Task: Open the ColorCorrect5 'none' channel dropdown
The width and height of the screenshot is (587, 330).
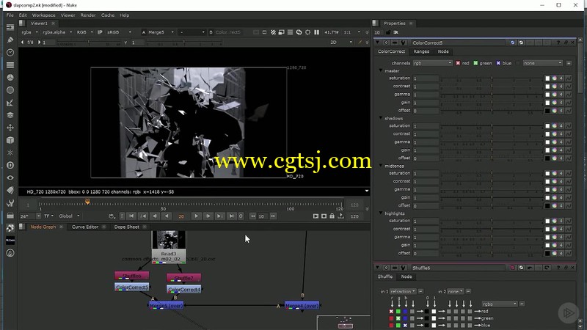Action: click(x=542, y=63)
